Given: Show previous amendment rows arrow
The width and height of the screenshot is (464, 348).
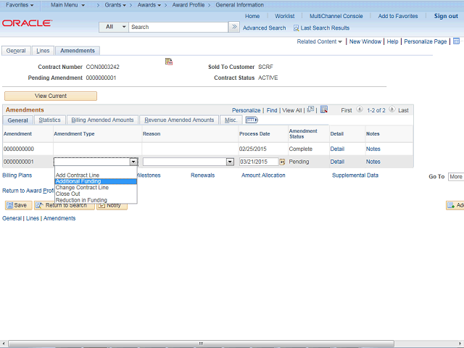Looking at the screenshot, I should point(360,109).
